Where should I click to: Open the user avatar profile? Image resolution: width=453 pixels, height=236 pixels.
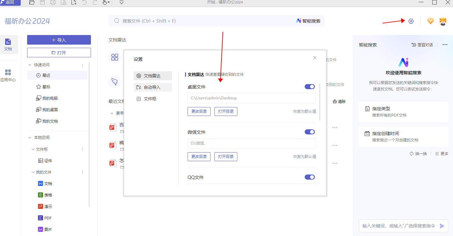tap(443, 21)
